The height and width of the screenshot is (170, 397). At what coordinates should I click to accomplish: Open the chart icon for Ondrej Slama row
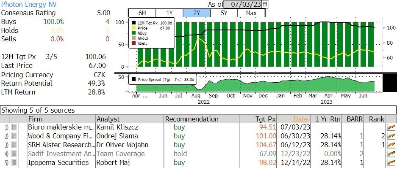tap(391, 136)
